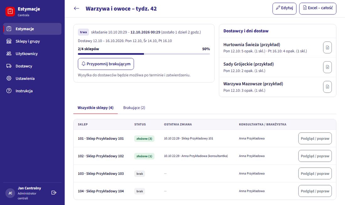Image resolution: width=345 pixels, height=205 pixels.
Task: Click the złożone (3) status badge
Action: click(x=144, y=139)
